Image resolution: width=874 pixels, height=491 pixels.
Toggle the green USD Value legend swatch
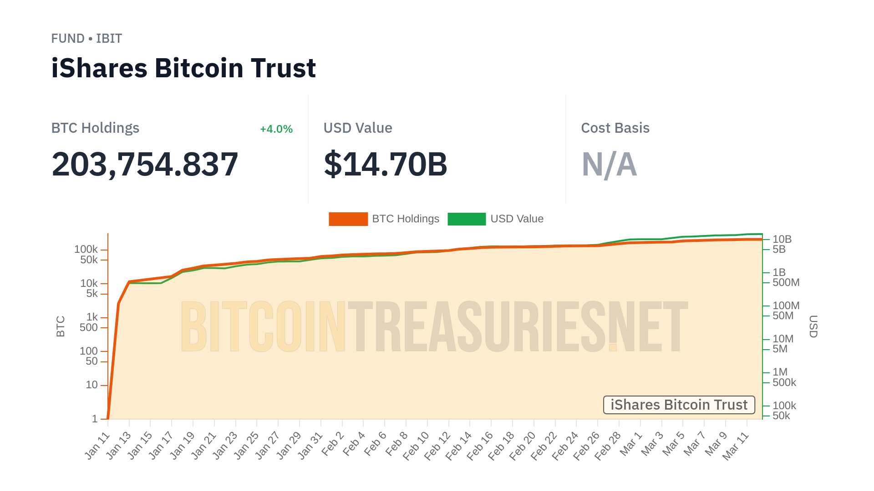pyautogui.click(x=467, y=219)
